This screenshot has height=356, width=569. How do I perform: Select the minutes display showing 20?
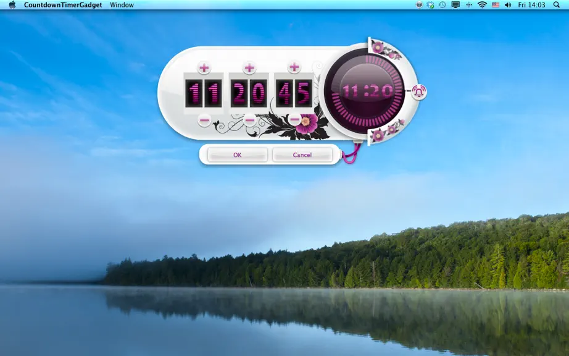pyautogui.click(x=249, y=93)
